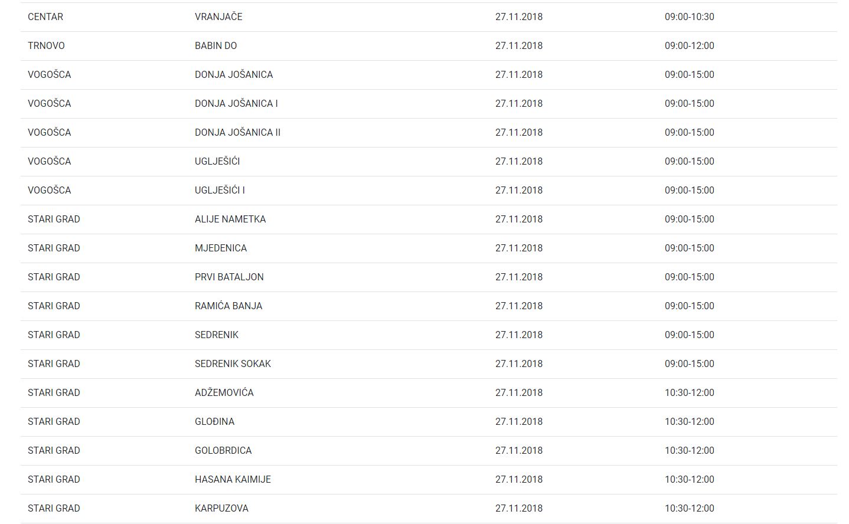Click the MJEDENICA street cell
The width and height of the screenshot is (849, 524).
[x=221, y=248]
